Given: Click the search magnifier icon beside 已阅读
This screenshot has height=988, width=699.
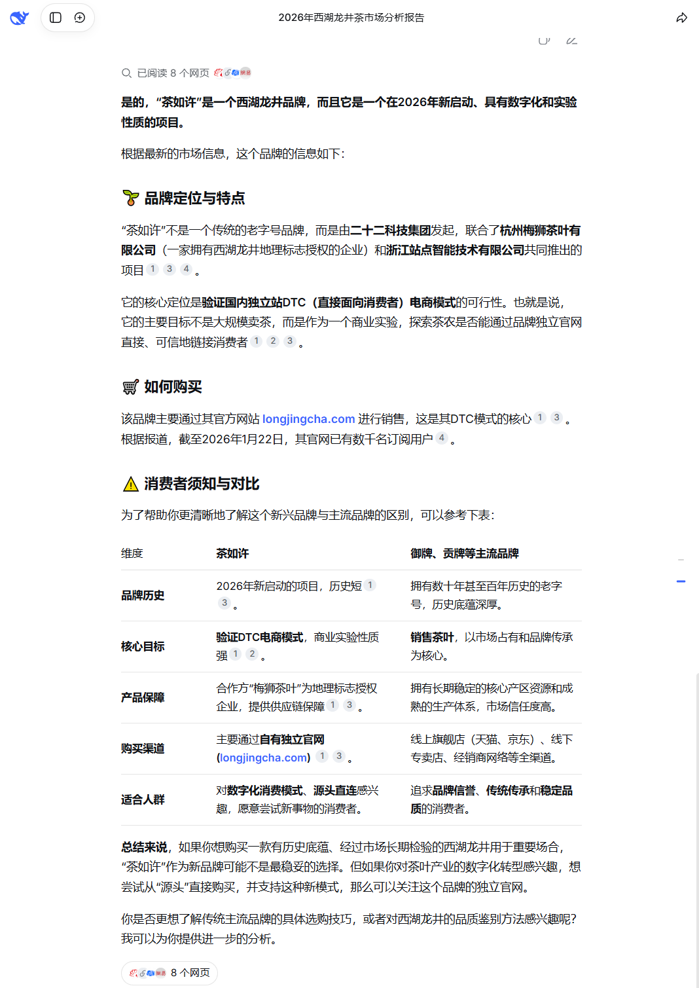Looking at the screenshot, I should [x=127, y=73].
